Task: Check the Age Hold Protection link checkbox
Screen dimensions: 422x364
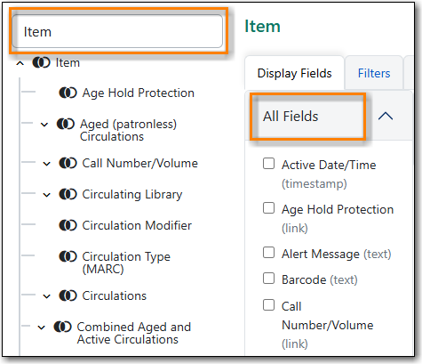Action: tap(268, 208)
